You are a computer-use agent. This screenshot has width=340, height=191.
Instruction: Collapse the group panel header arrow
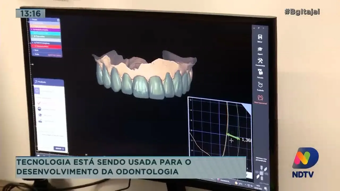31,19
